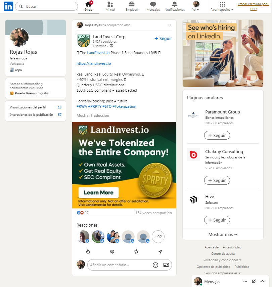The image size is (272, 287).
Task: Click the like thumbs-up icon on post
Action: click(x=88, y=251)
